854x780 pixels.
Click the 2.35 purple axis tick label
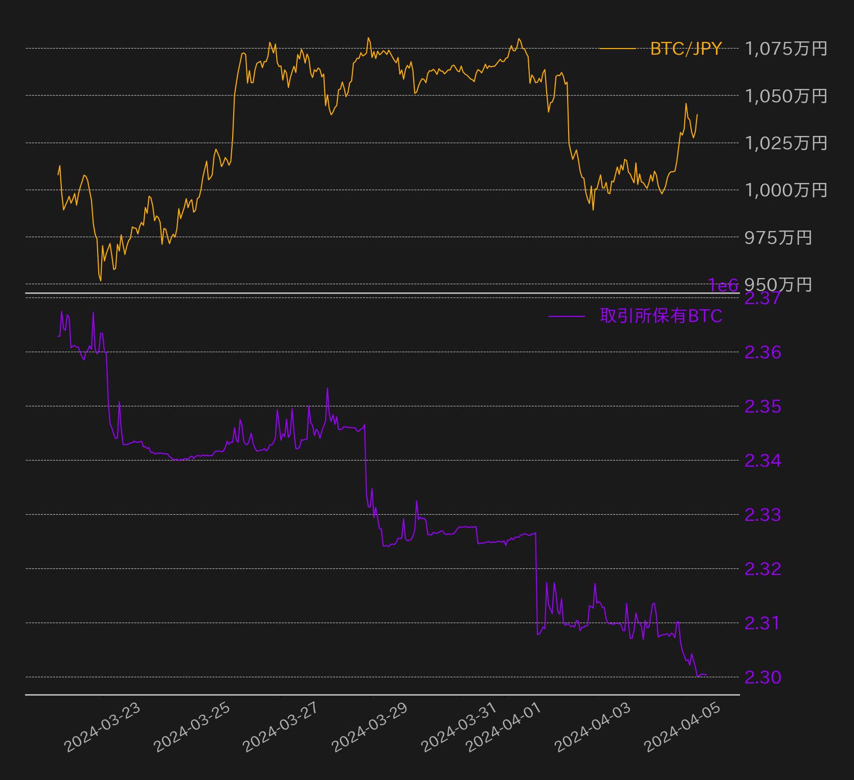(x=763, y=406)
